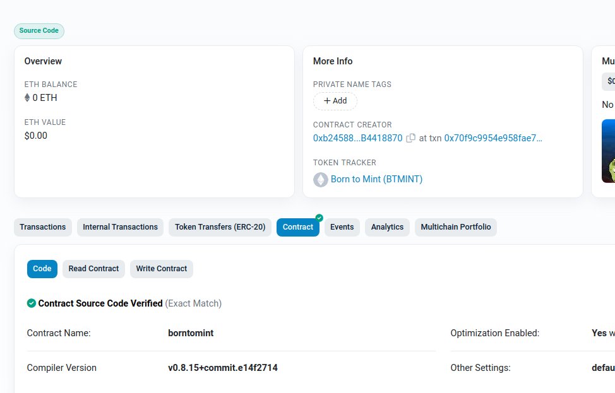
Task: Click the 0 ETH balance value
Action: [45, 98]
